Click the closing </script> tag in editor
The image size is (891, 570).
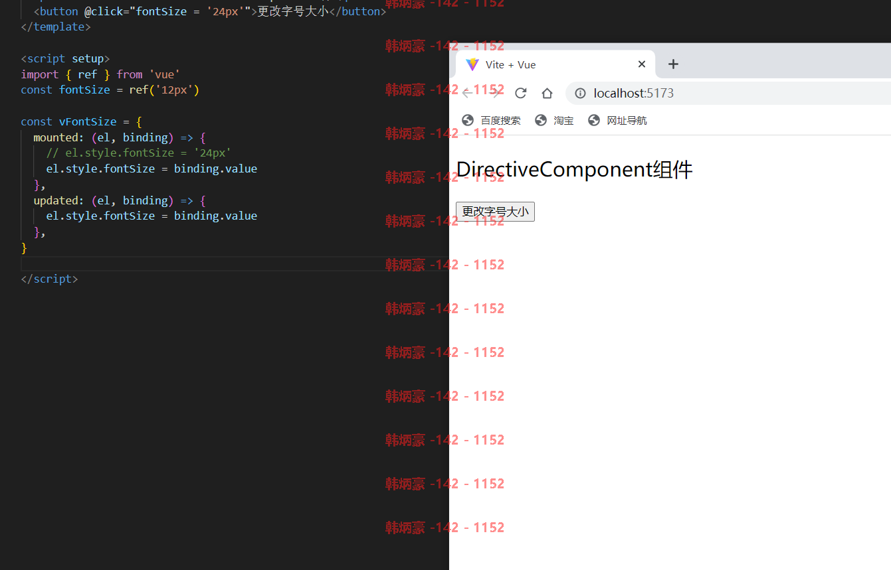(49, 279)
